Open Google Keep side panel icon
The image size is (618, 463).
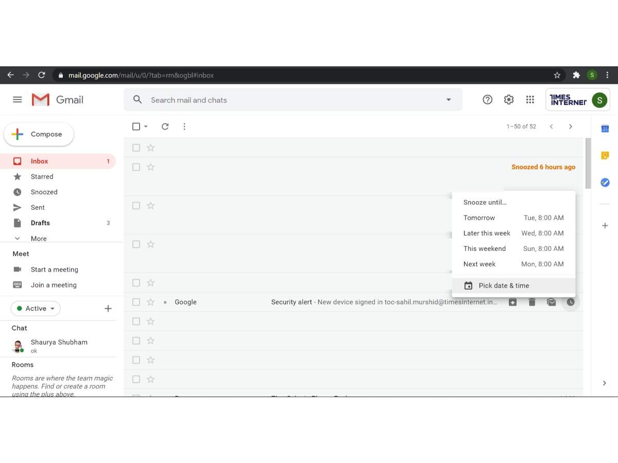coord(605,155)
